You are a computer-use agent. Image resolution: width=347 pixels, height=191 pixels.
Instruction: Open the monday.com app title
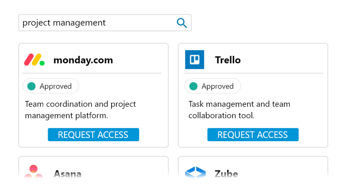point(83,60)
